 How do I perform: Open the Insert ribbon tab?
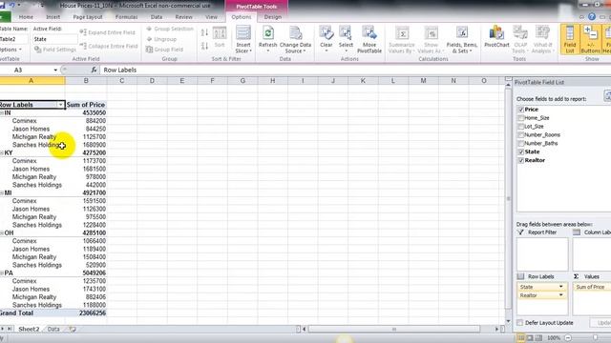click(53, 17)
